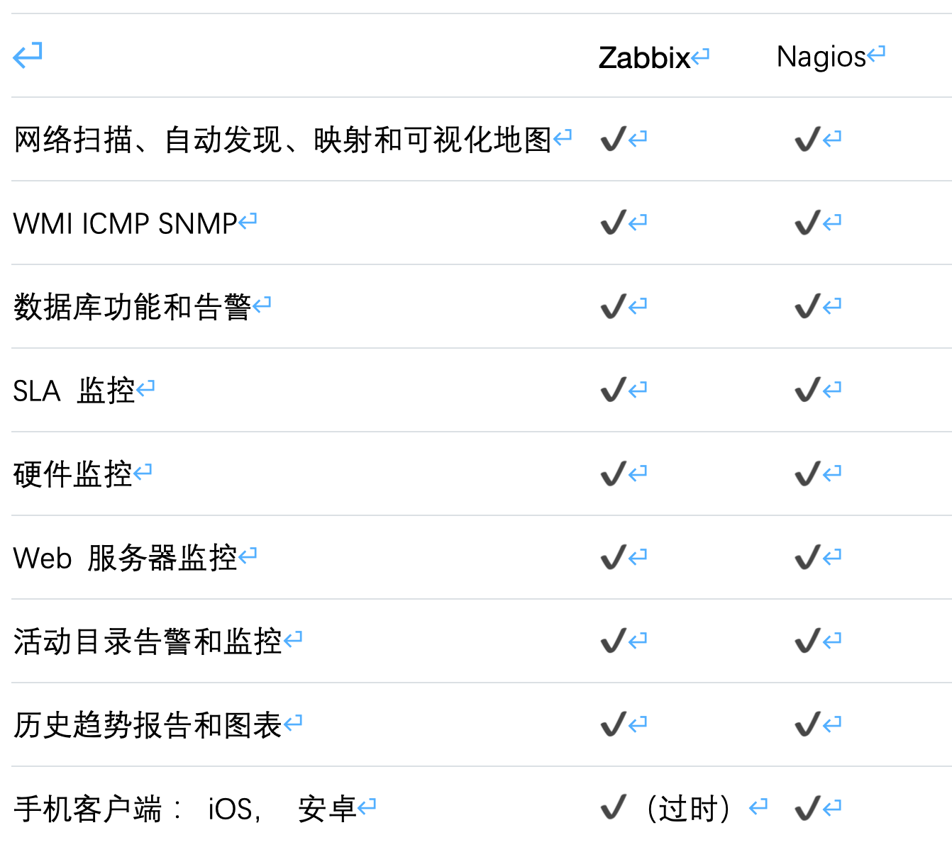The height and width of the screenshot is (852, 952).
Task: Click the Zabbix checkmark for WMI ICMP SNMP
Action: pyautogui.click(x=613, y=223)
